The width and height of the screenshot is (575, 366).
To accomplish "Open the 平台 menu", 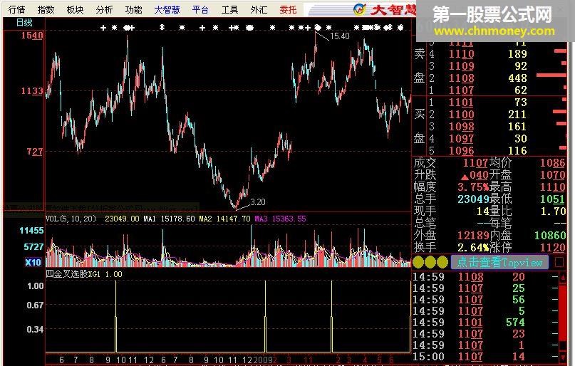I will pyautogui.click(x=200, y=9).
